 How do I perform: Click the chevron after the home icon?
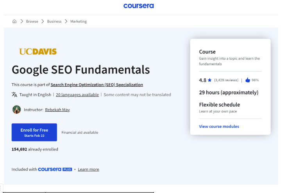22,21
